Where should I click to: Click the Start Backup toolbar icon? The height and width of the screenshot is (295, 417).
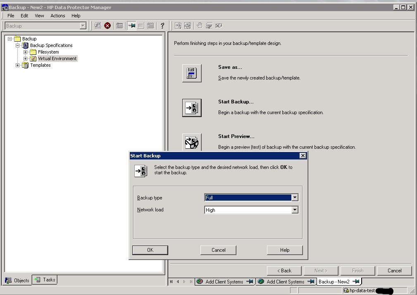[178, 25]
